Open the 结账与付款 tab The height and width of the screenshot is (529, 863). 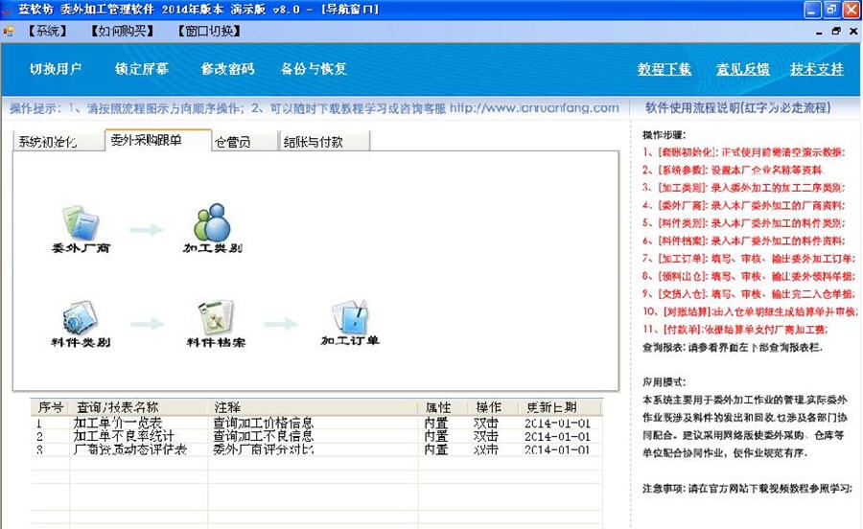[x=324, y=142]
